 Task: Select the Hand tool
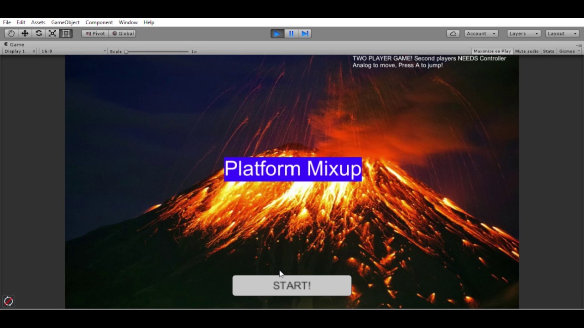pyautogui.click(x=11, y=33)
